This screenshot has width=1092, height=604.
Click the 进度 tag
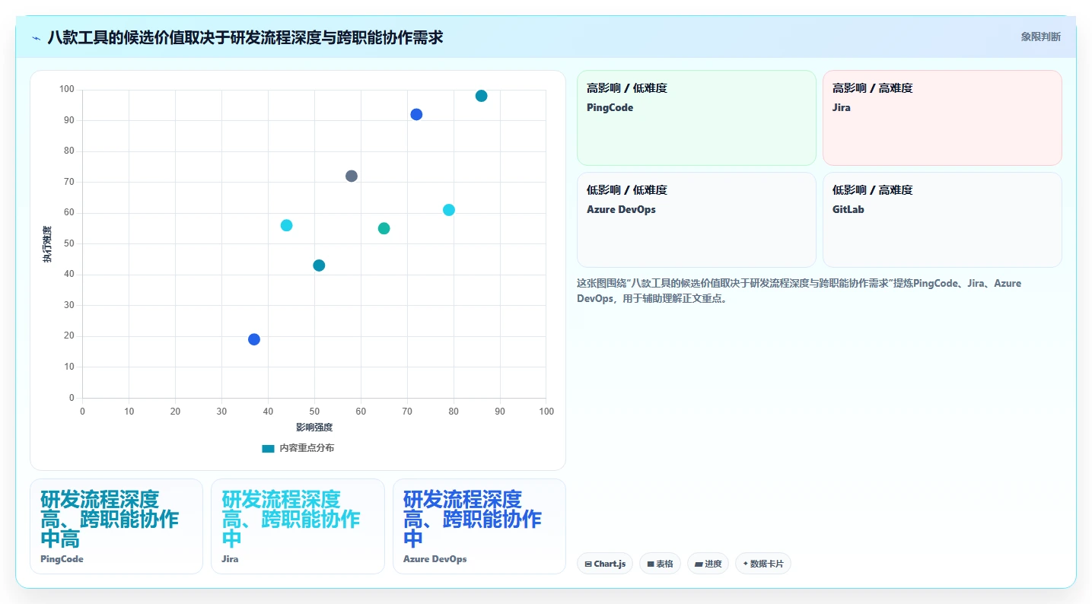click(x=708, y=564)
